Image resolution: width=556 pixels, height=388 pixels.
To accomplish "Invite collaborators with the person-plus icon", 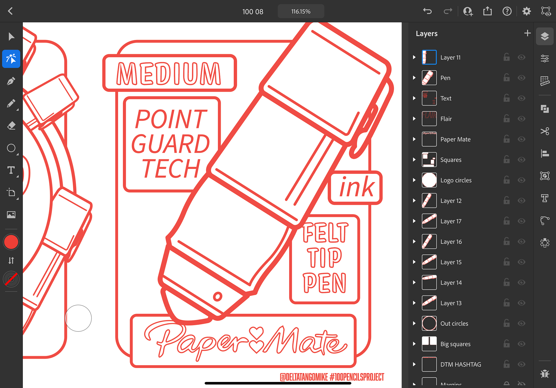I will 468,11.
